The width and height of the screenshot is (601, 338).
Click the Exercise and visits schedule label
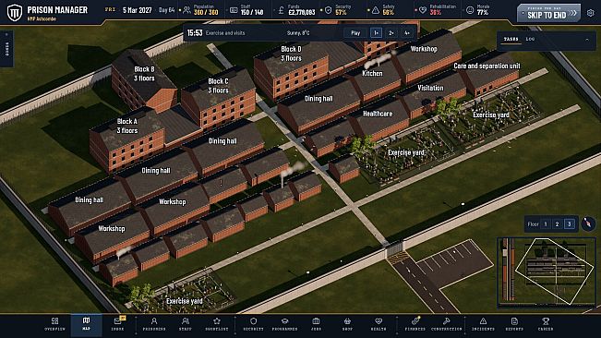(x=225, y=33)
